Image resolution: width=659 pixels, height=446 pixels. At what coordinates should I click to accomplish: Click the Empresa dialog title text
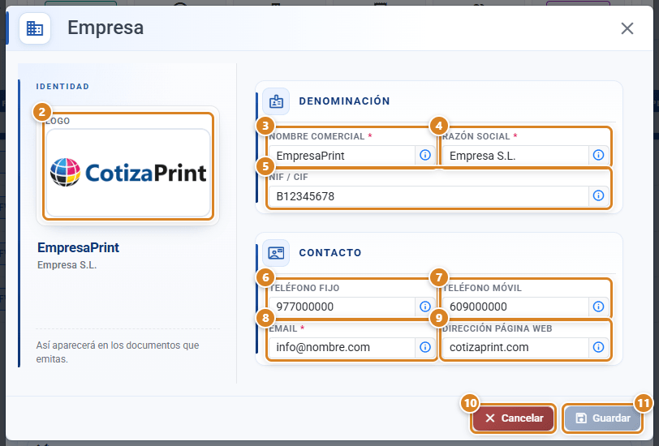click(x=106, y=28)
